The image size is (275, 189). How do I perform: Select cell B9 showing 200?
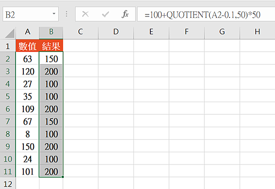tap(51, 146)
